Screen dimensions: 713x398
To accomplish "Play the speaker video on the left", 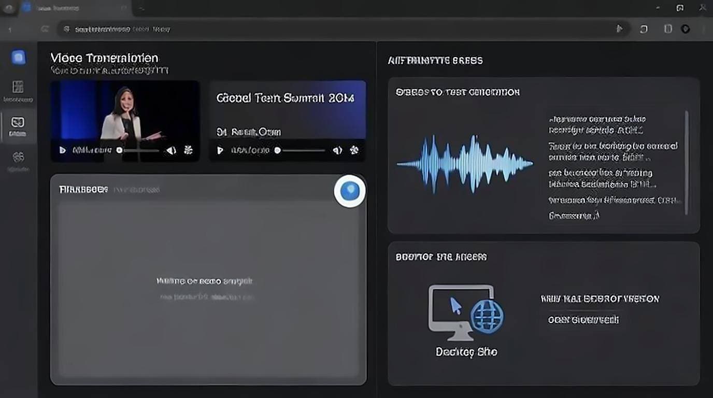I will pyautogui.click(x=63, y=150).
